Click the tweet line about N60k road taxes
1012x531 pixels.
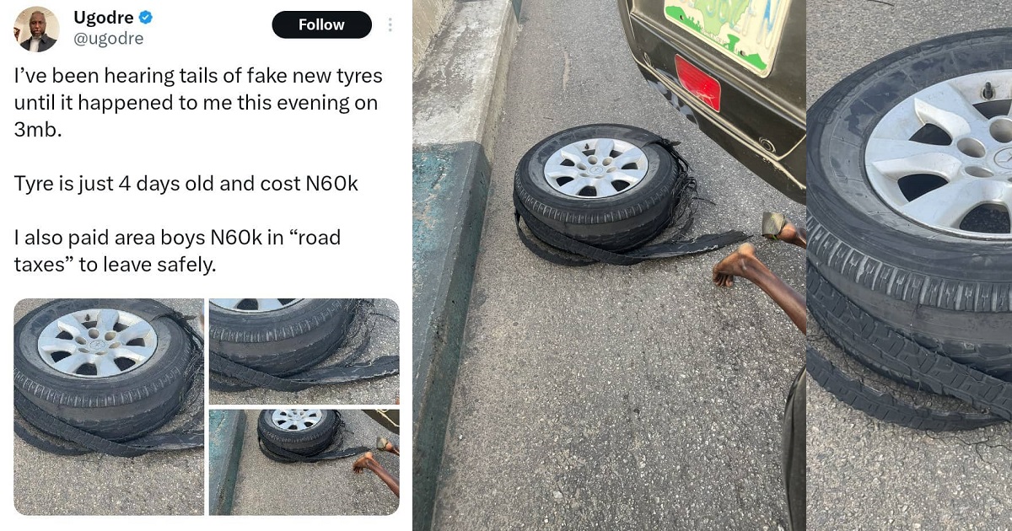[177, 251]
